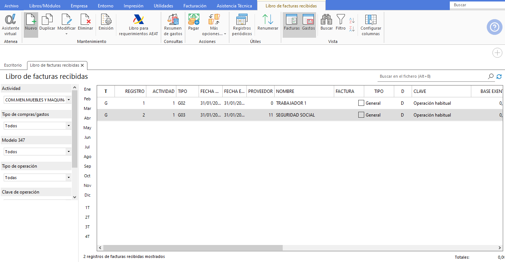Open Resumen de gastos
Screen dimensions: 505x262
pos(173,24)
